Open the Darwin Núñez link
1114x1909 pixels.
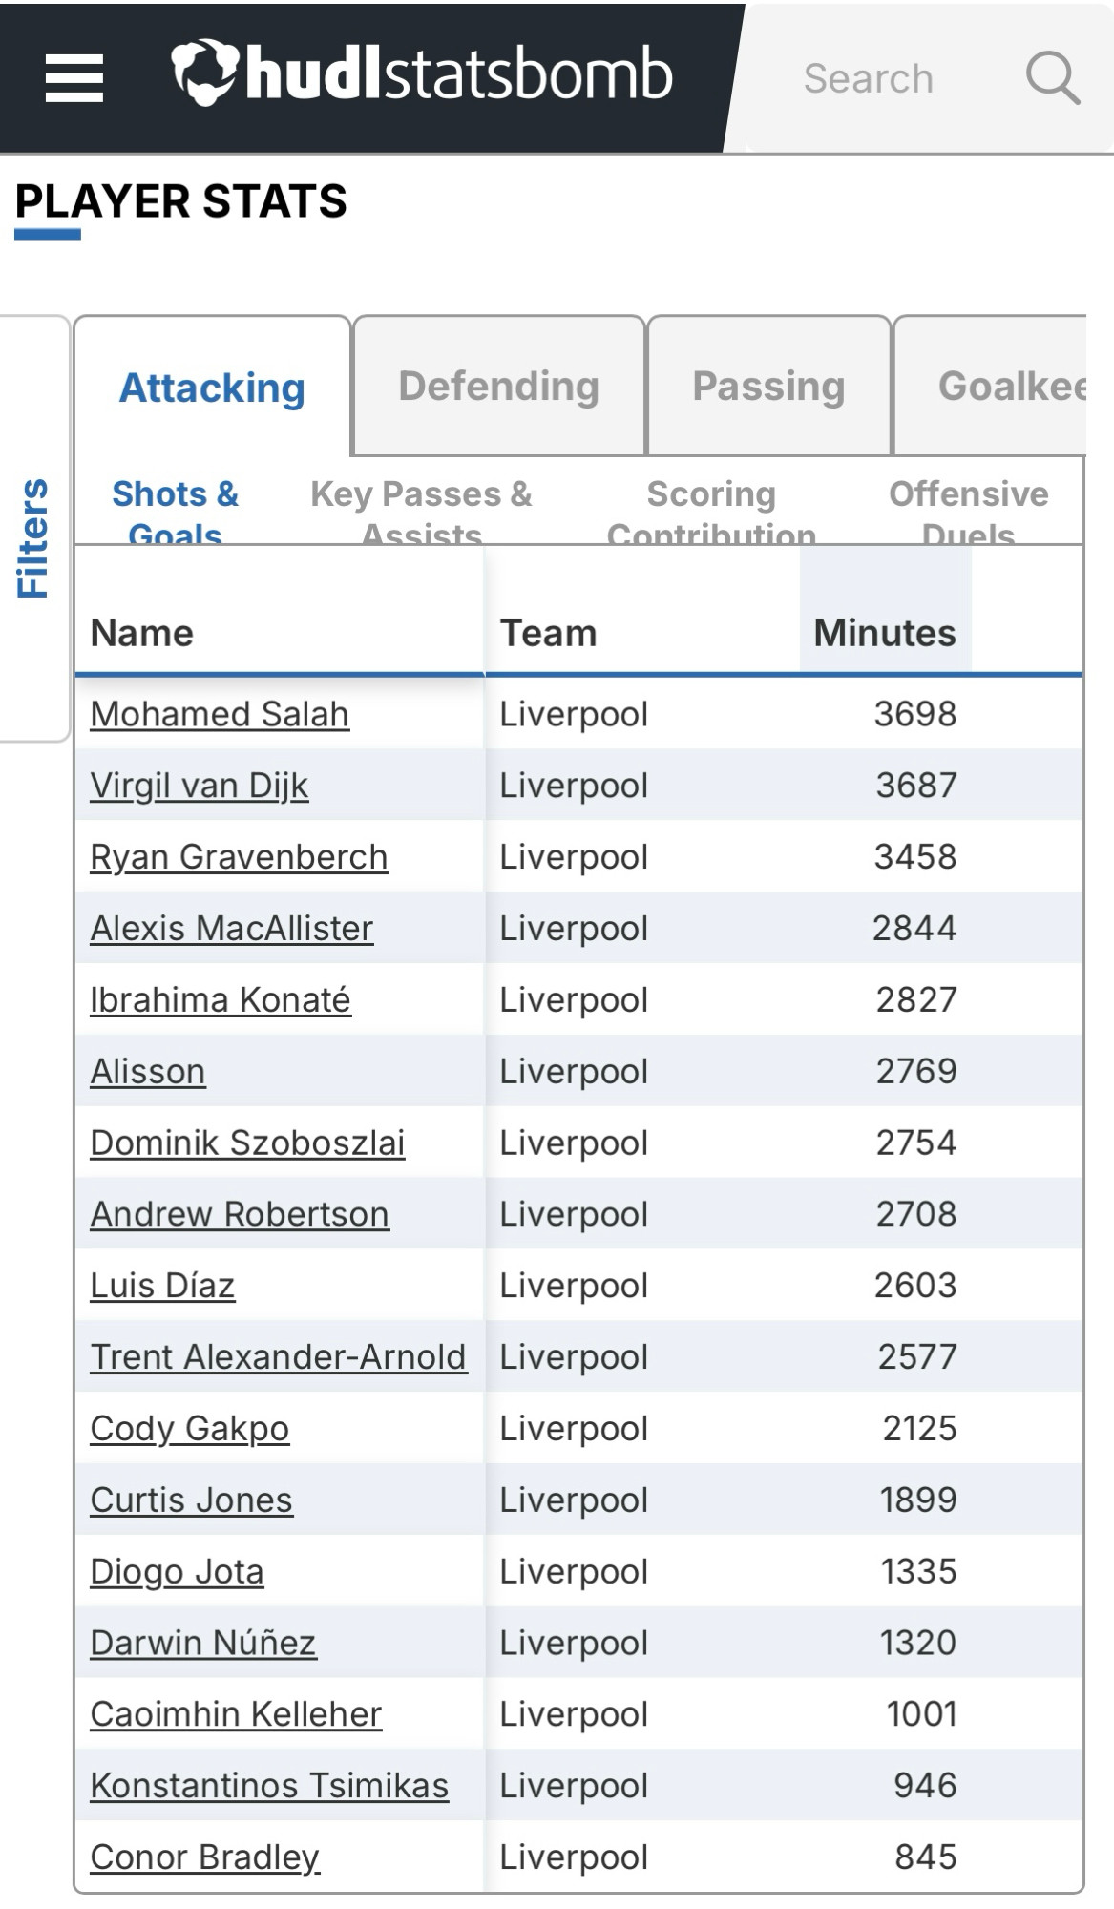tap(203, 1643)
